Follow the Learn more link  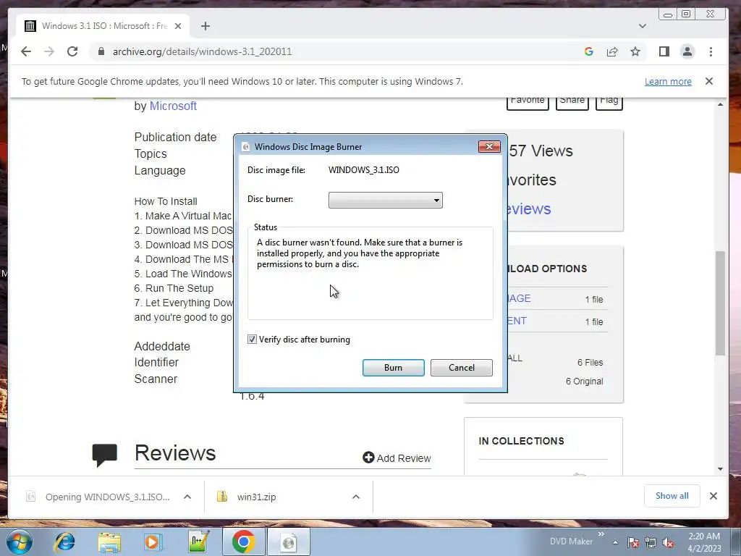668,81
